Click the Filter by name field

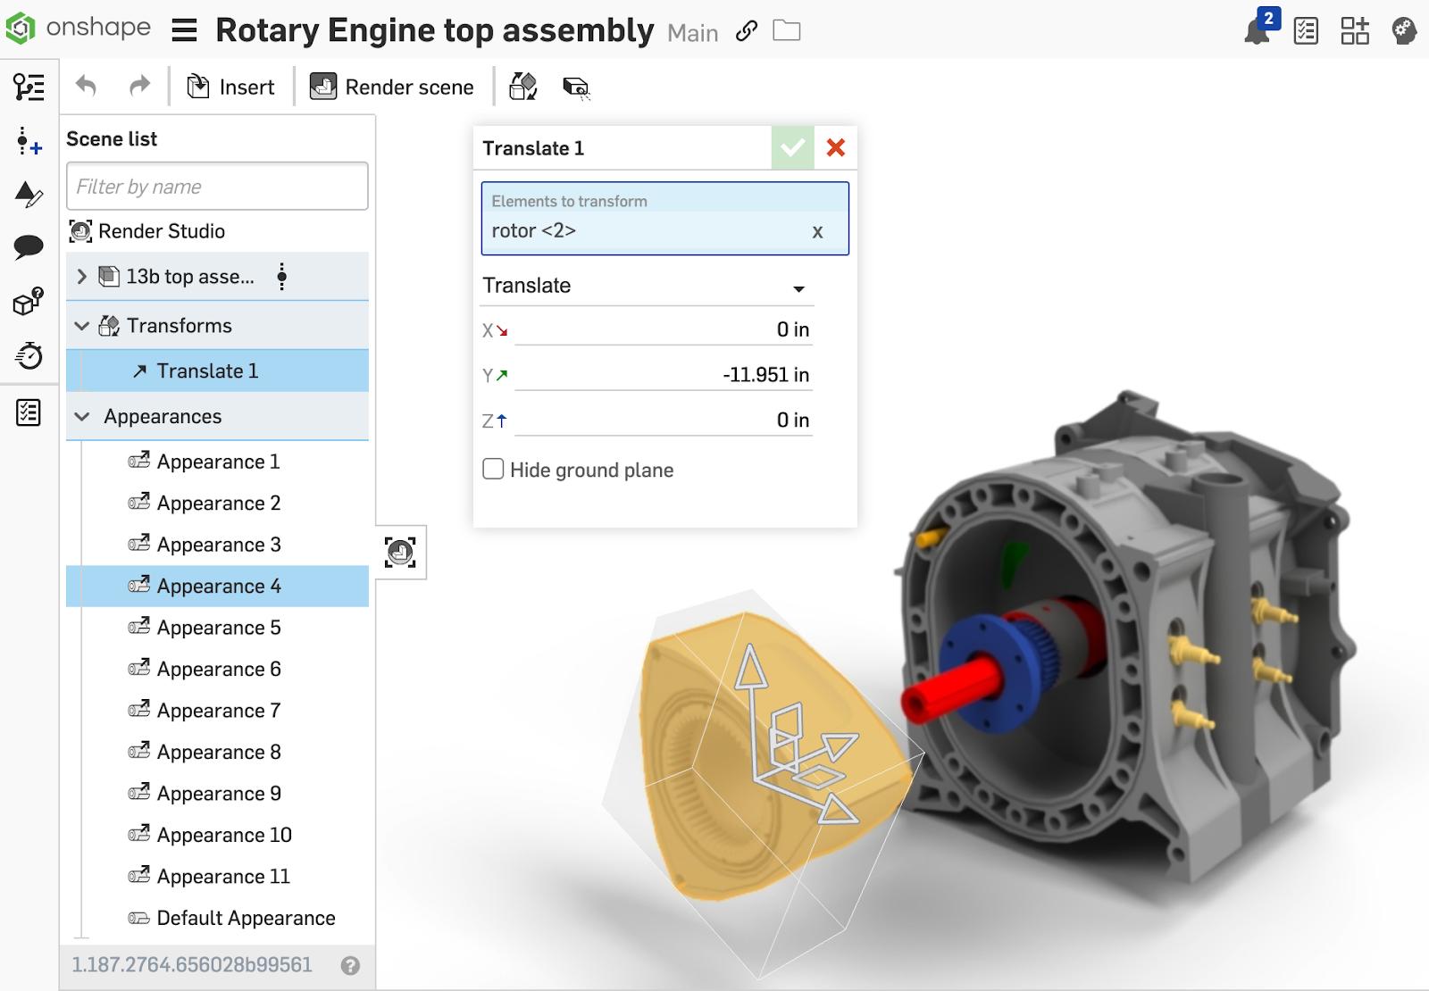coord(217,187)
